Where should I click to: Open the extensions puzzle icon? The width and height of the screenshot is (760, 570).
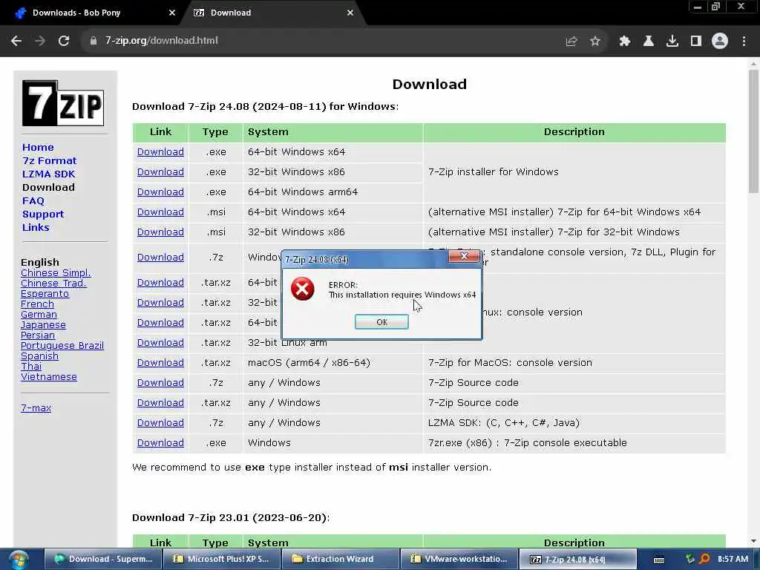(x=625, y=42)
